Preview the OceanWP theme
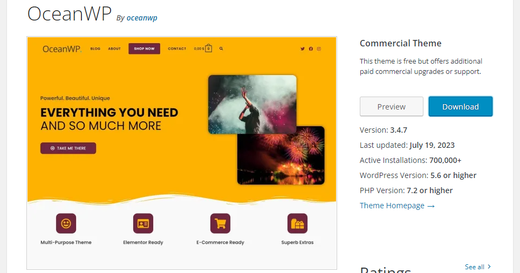 point(391,106)
